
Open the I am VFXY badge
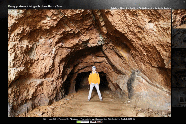point(96,122)
